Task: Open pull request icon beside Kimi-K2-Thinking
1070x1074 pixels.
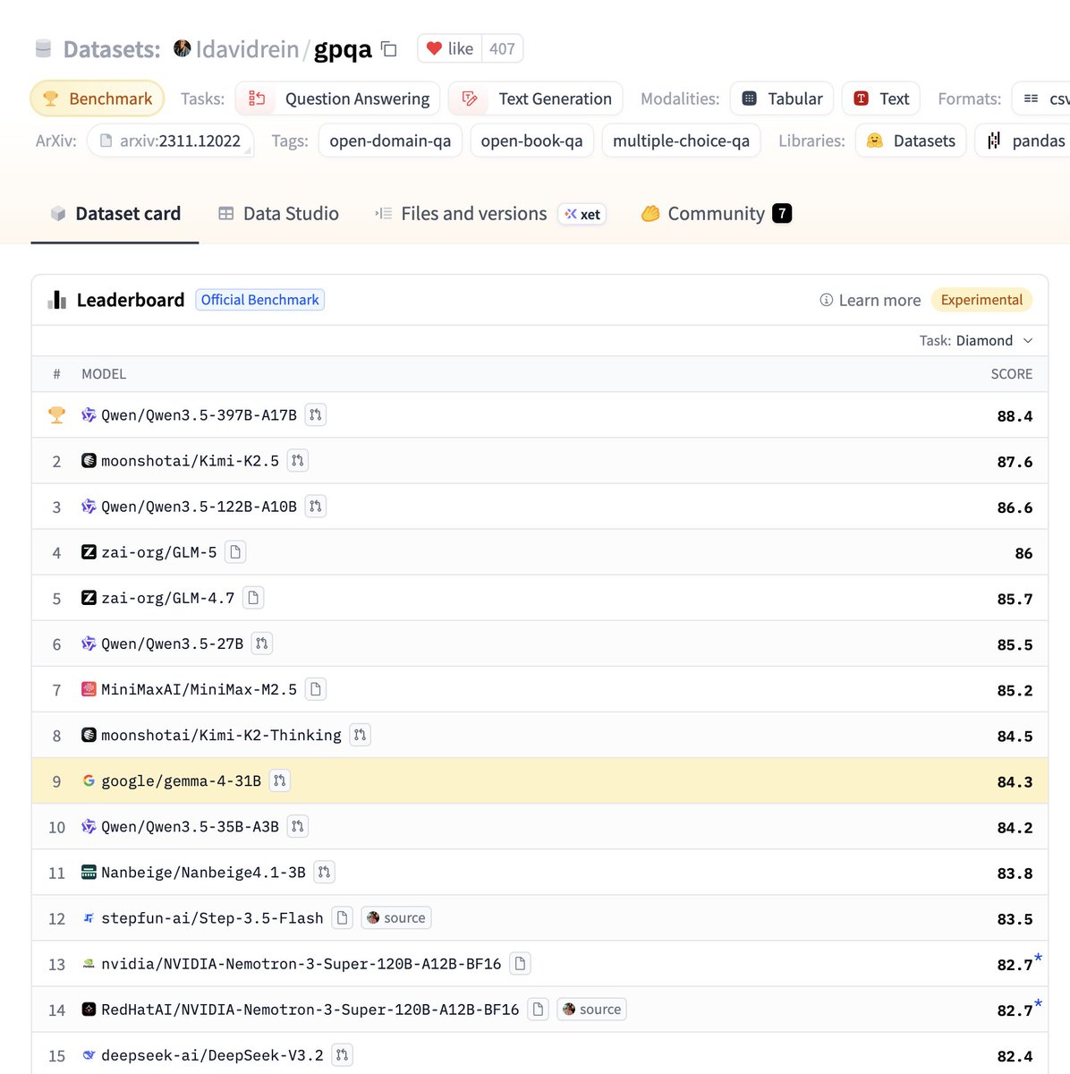Action: point(360,735)
